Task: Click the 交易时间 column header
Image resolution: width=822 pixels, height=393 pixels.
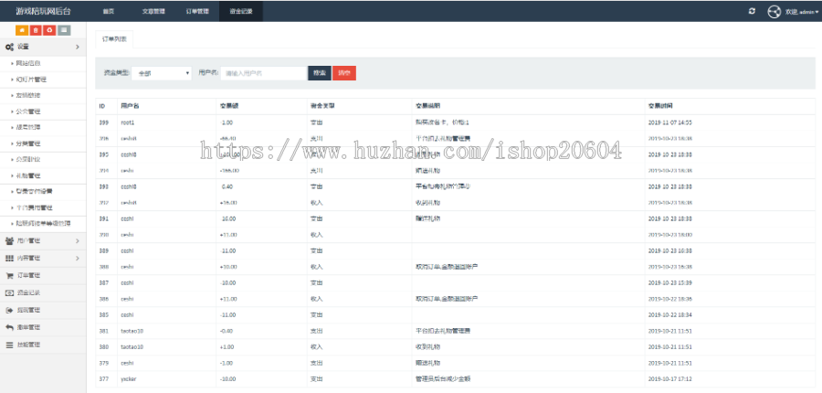Action: 660,106
